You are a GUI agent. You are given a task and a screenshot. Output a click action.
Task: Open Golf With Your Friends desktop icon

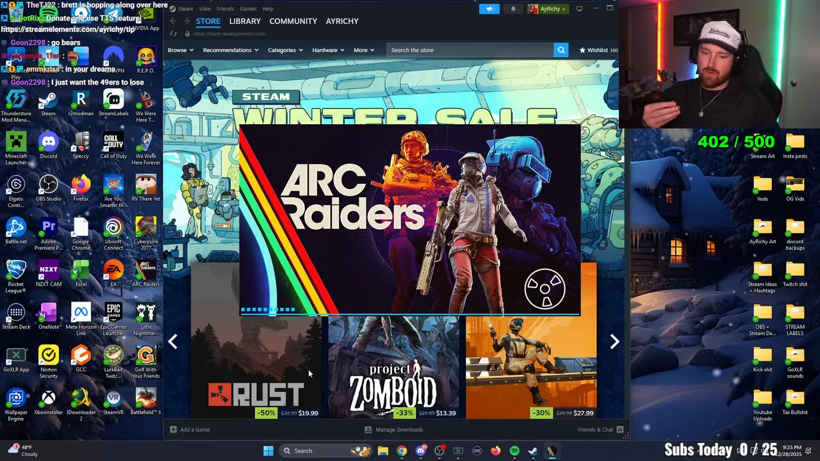[146, 362]
